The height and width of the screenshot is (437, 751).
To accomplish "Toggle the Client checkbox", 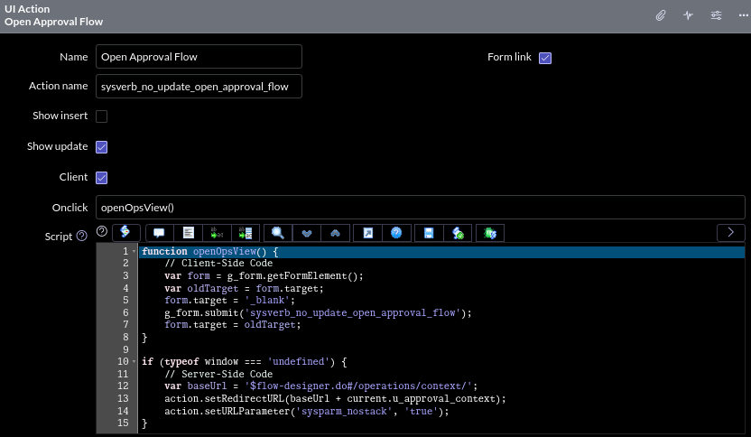I will tap(102, 177).
